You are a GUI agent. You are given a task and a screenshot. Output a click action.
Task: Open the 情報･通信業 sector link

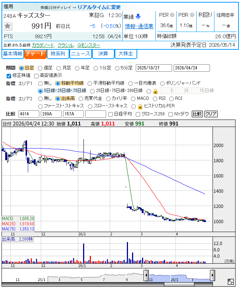[139, 26]
